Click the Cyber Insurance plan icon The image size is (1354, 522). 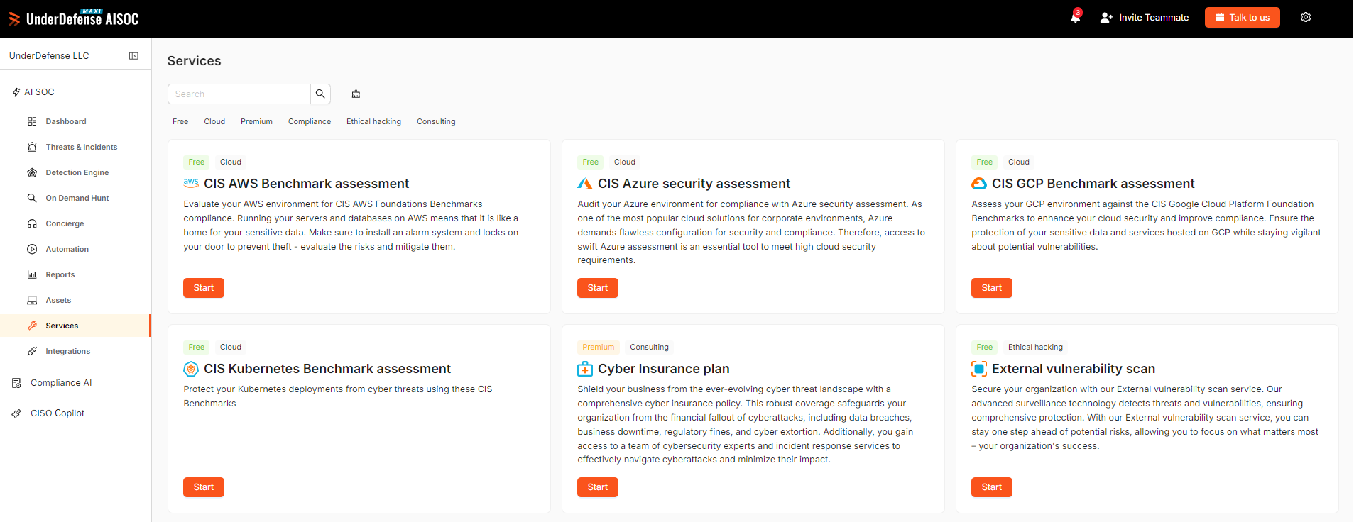click(x=585, y=369)
